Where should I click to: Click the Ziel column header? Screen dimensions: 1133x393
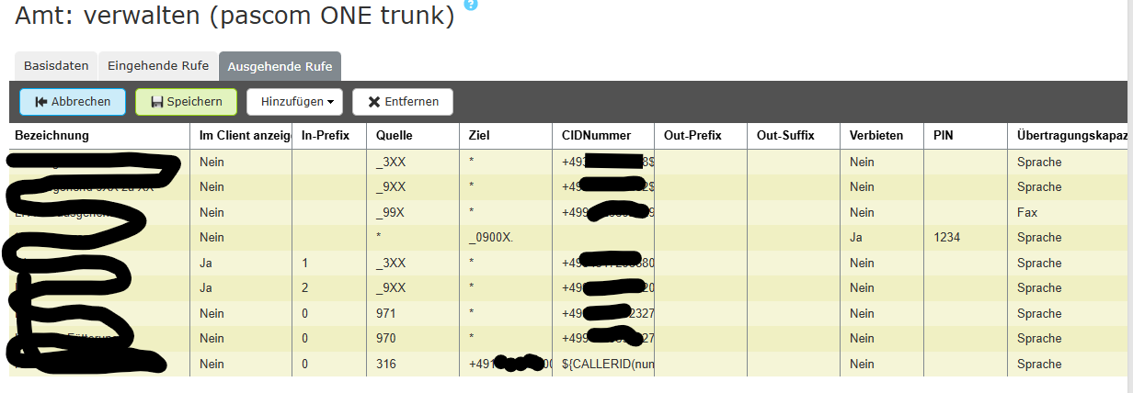(x=478, y=136)
